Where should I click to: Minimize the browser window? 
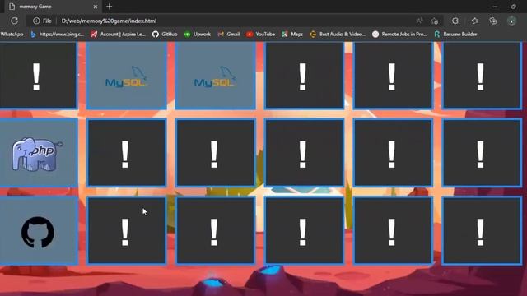495,7
